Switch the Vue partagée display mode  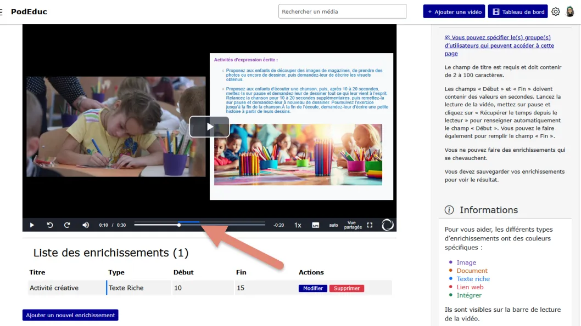353,225
